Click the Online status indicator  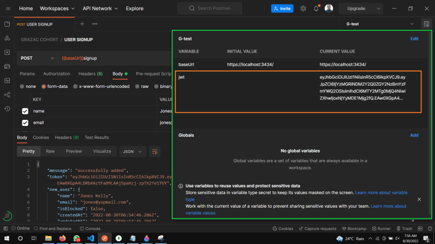click(21, 228)
